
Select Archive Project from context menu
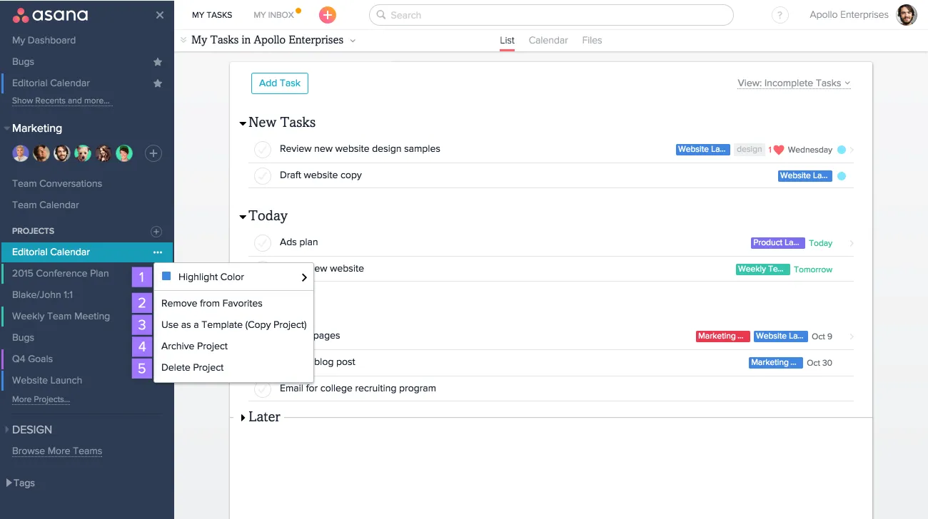click(x=194, y=346)
